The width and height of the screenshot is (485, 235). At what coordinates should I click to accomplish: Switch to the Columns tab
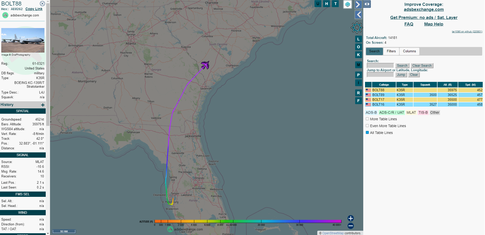click(x=409, y=51)
